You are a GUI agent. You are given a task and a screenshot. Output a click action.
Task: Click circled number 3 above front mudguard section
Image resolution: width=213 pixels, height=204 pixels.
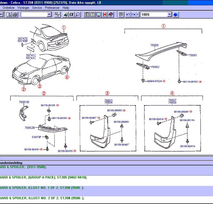[x=107, y=93]
